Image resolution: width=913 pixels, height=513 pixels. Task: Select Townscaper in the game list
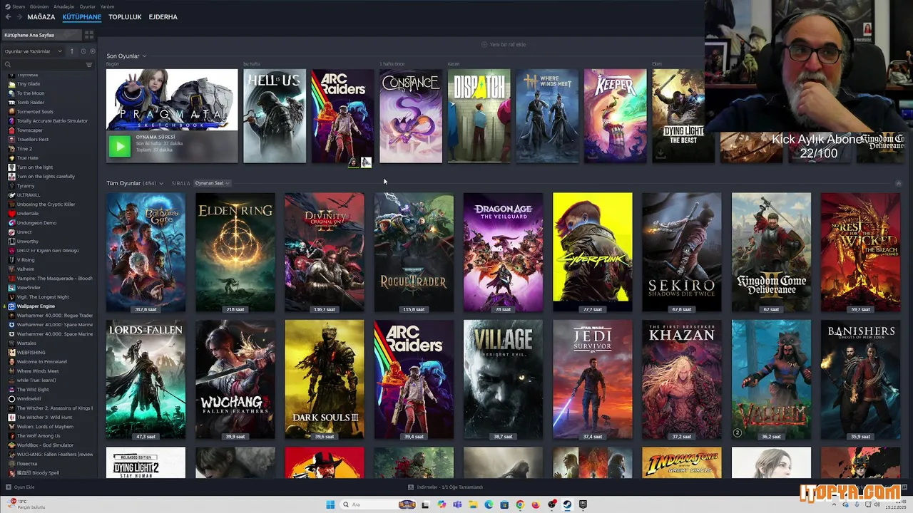pyautogui.click(x=30, y=130)
